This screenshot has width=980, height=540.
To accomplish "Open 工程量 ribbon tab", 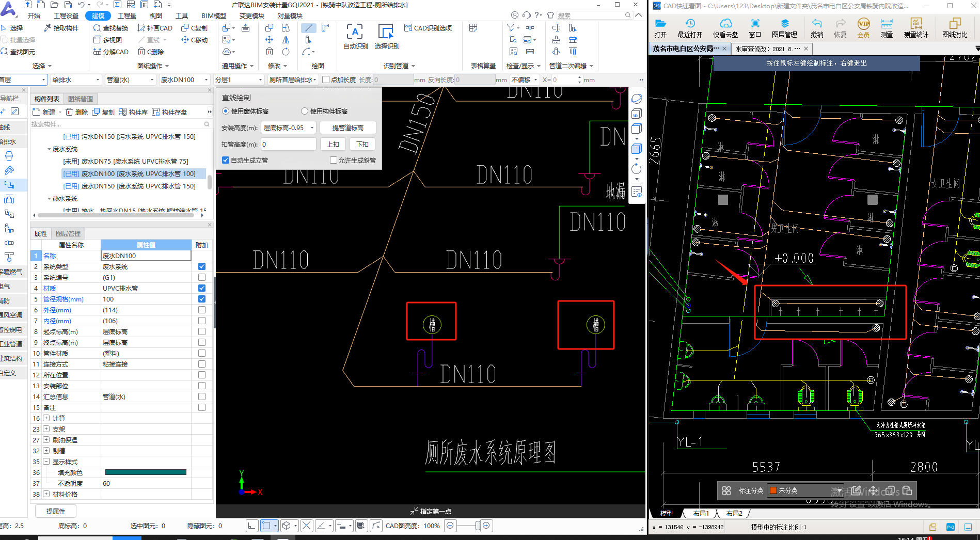I will coord(127,15).
